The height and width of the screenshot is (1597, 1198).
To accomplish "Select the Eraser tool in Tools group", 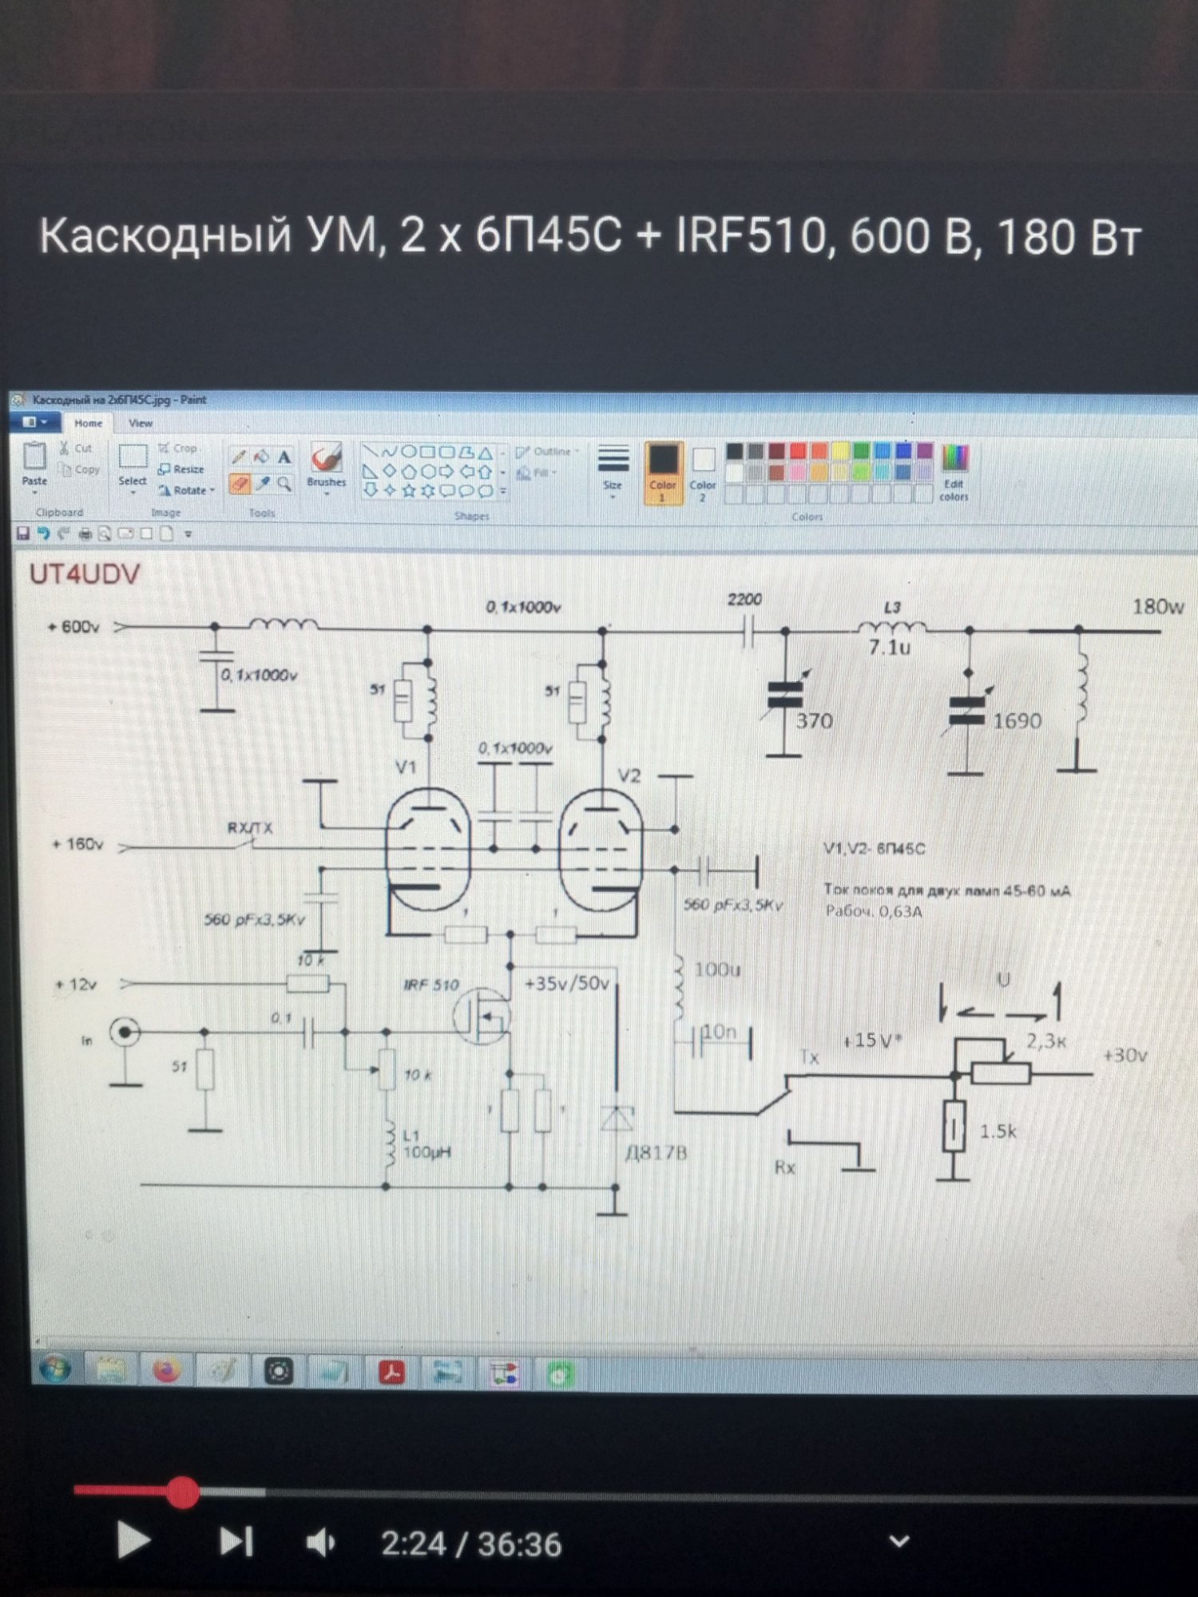I will pos(238,484).
